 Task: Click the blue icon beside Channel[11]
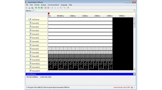click(31, 63)
